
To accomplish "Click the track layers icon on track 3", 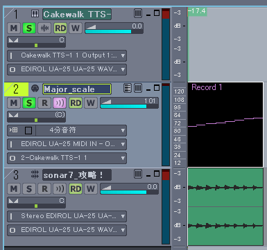I will (x=138, y=174).
